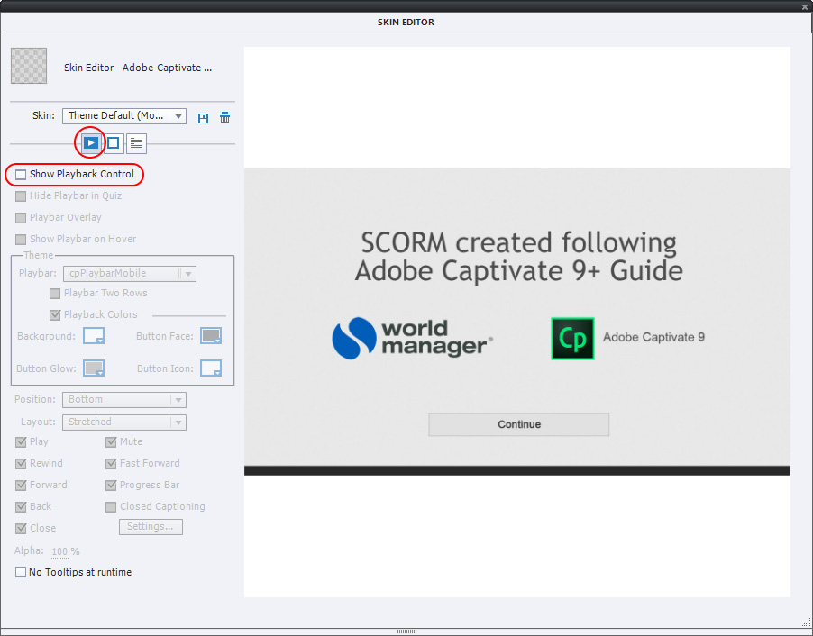Click the 'SCORM created following' heading text
This screenshot has height=636, width=813.
(x=518, y=242)
